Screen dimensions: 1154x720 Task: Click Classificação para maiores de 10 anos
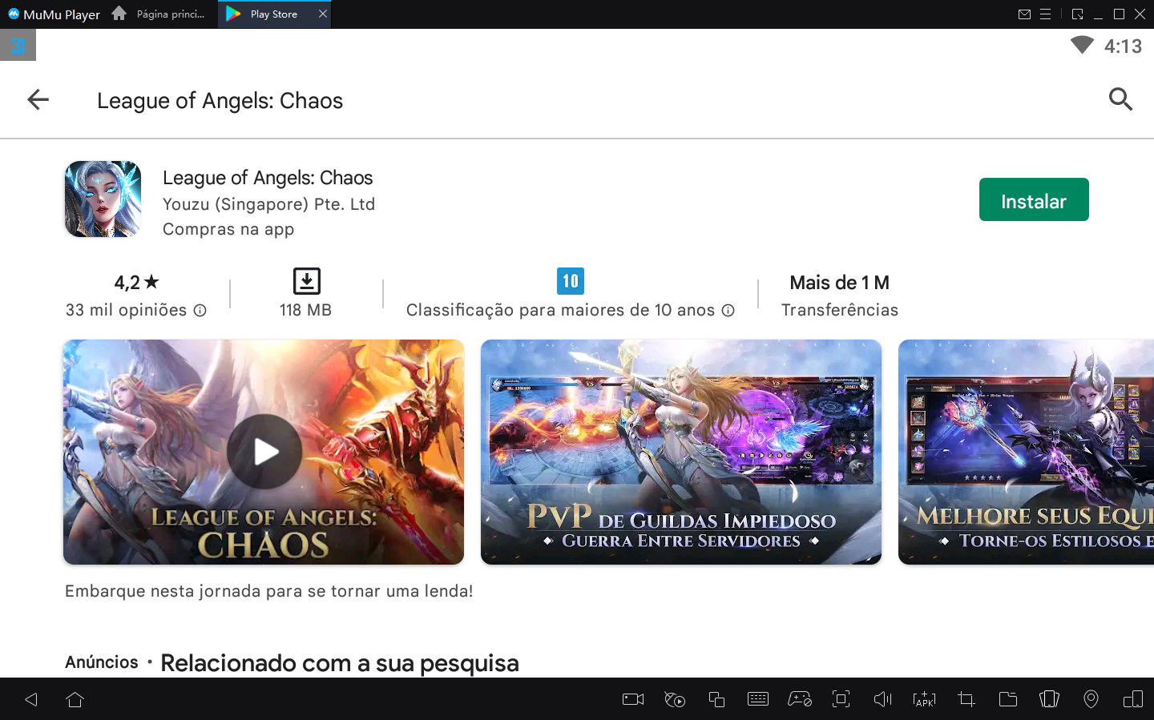(x=560, y=310)
